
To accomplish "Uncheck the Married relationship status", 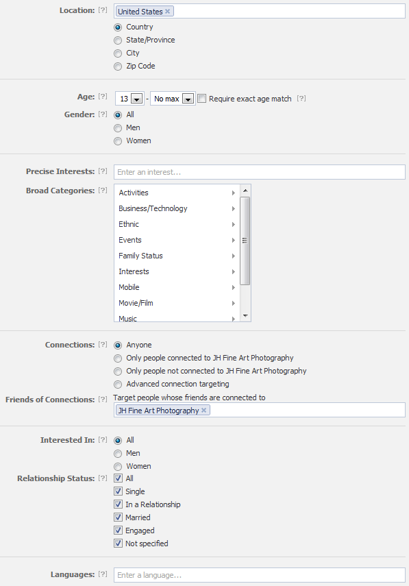I will pos(118,517).
